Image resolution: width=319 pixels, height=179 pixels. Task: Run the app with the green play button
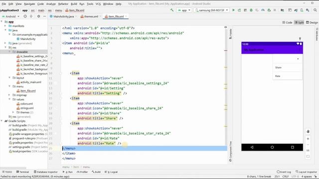click(x=233, y=10)
